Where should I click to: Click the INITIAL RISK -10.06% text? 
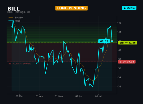click(20, 64)
